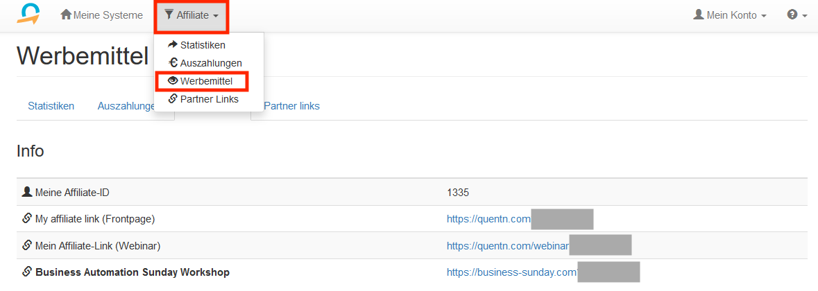Click the eye icon next to Werbemittel
Image resolution: width=818 pixels, height=291 pixels.
click(173, 81)
